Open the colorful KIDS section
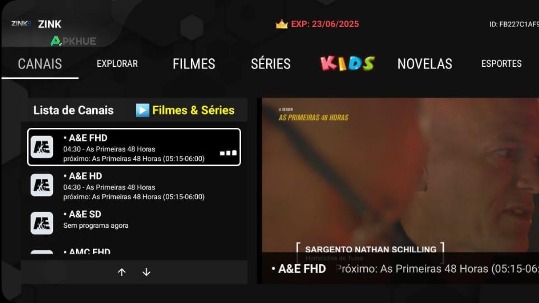This screenshot has width=539, height=303. click(x=347, y=64)
